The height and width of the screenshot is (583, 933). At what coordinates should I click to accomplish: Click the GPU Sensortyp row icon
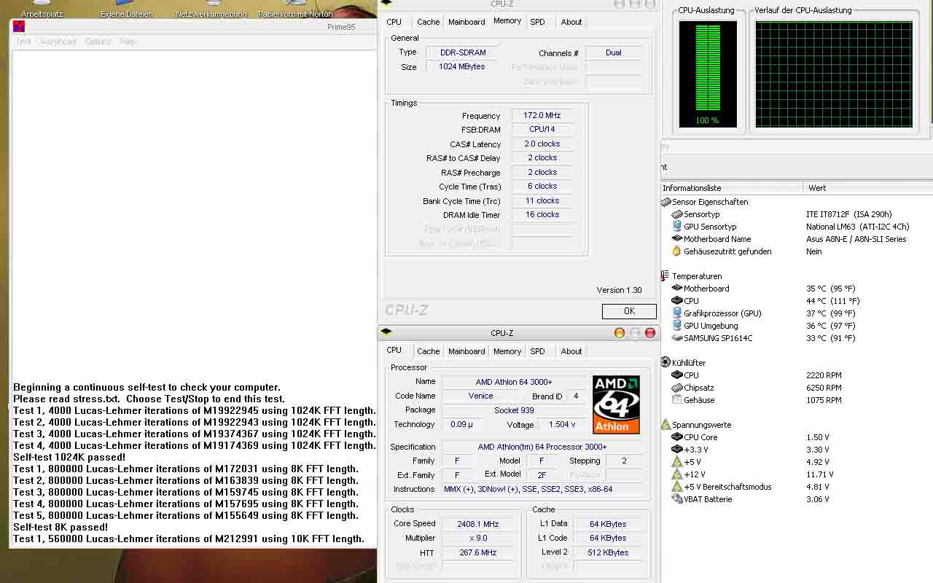coord(677,227)
